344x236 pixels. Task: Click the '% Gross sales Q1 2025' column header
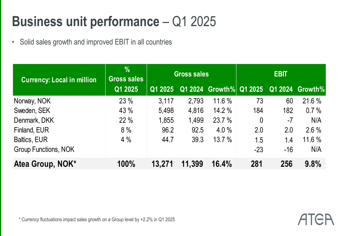pyautogui.click(x=126, y=80)
